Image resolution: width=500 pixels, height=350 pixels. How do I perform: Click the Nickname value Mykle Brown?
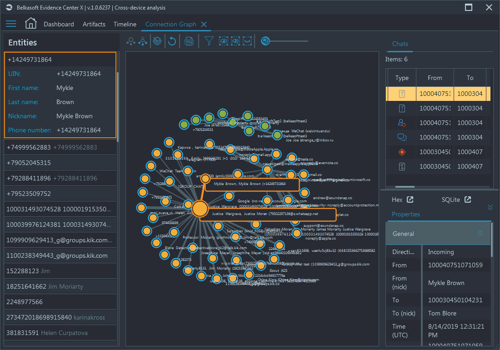74,116
